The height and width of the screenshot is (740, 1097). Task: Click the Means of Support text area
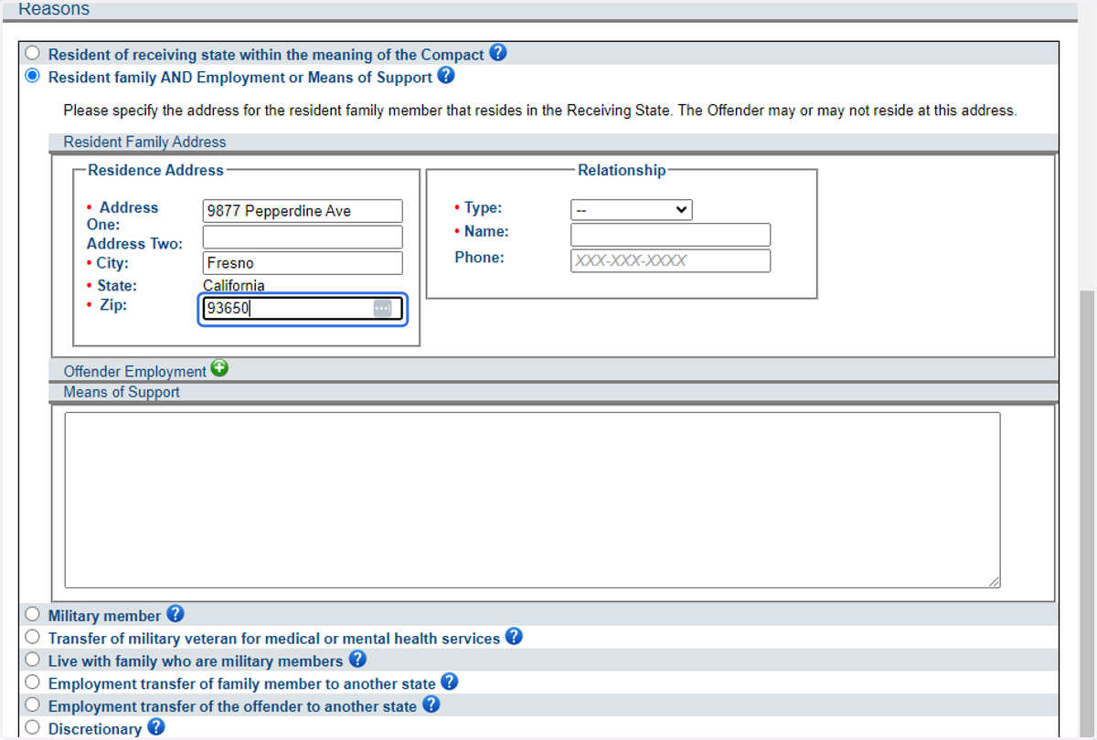[x=532, y=500]
